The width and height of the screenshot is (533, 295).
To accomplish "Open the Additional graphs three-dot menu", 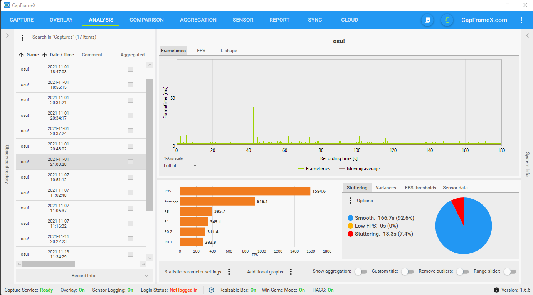I will (x=291, y=272).
